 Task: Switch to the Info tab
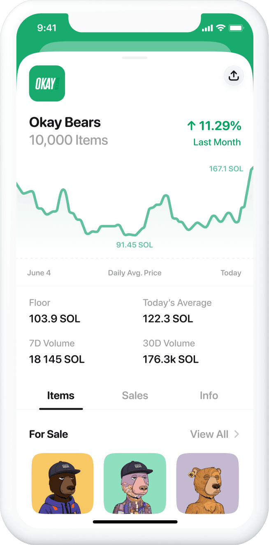[209, 396]
